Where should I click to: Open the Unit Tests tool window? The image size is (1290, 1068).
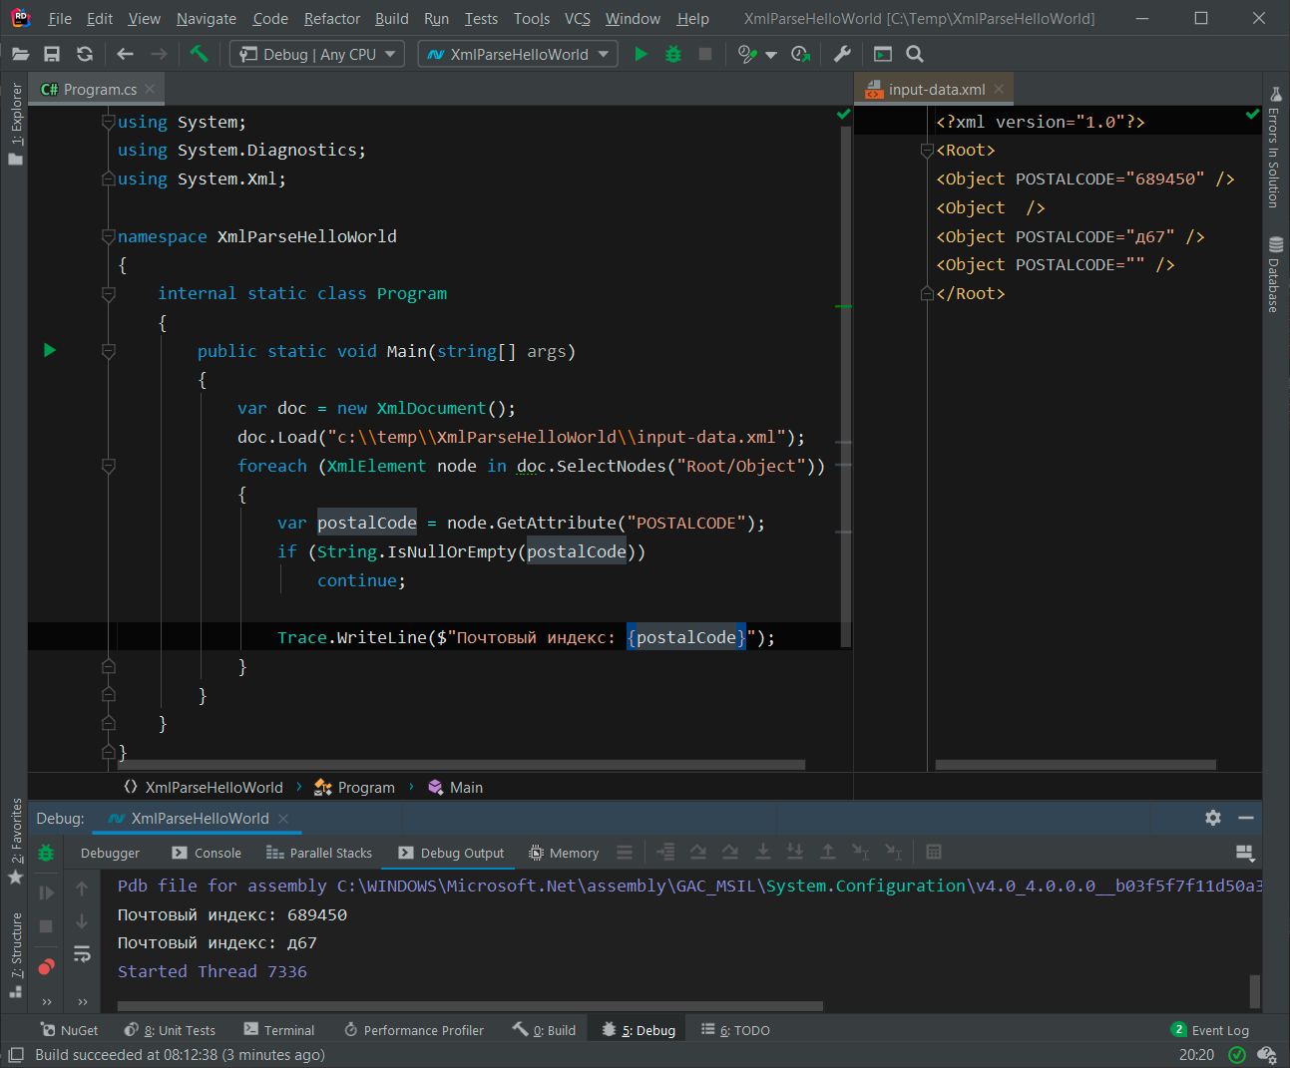click(170, 1030)
